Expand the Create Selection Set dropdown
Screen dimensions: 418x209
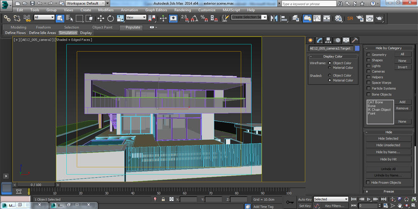point(265,18)
